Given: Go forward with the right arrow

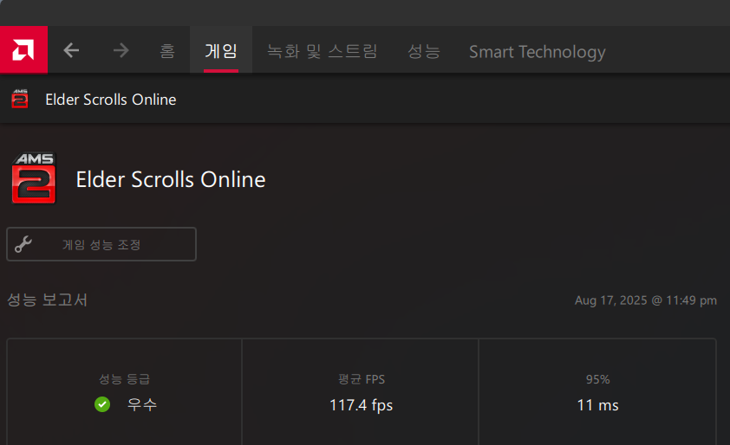Looking at the screenshot, I should pos(121,50).
